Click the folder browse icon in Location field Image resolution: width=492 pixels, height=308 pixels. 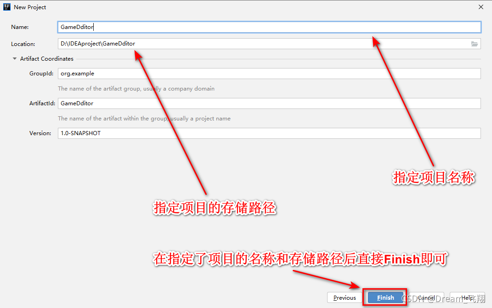(474, 44)
